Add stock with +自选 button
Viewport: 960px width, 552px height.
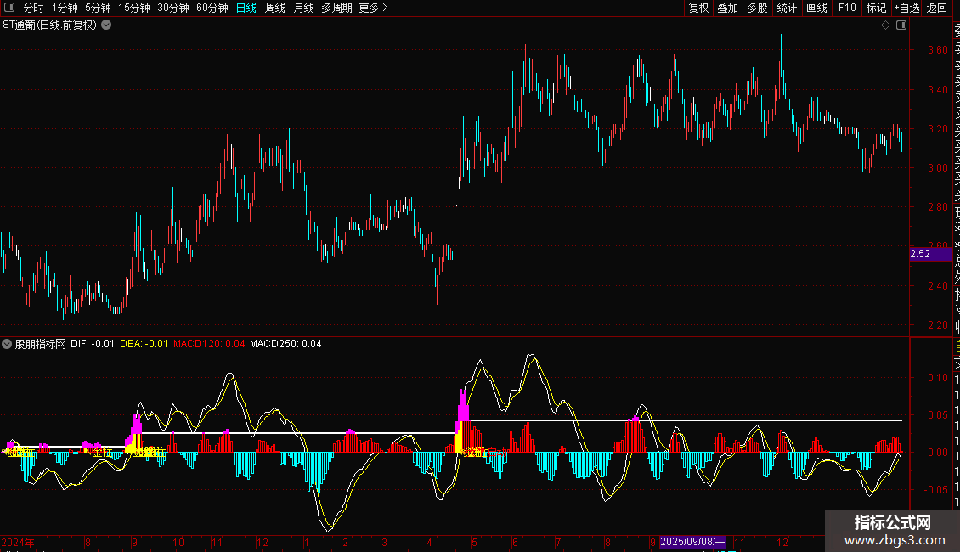[x=906, y=8]
